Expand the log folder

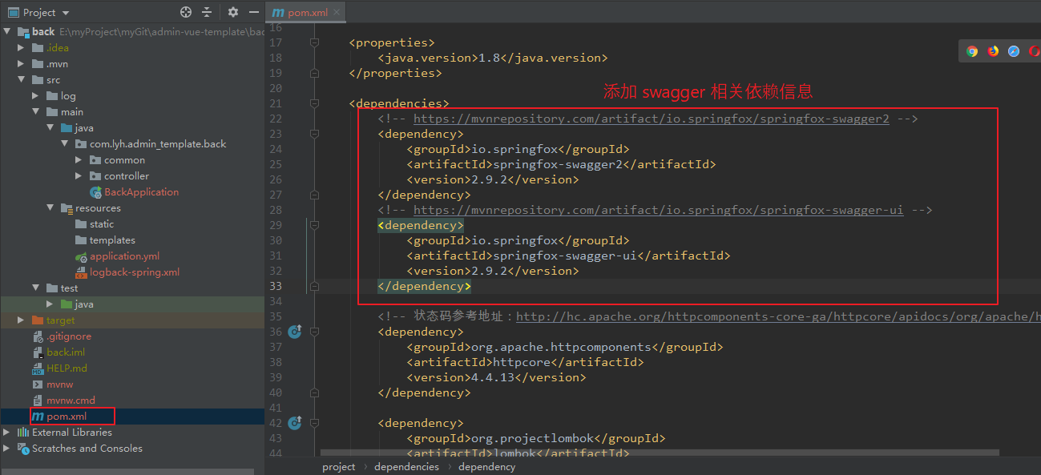click(x=36, y=96)
